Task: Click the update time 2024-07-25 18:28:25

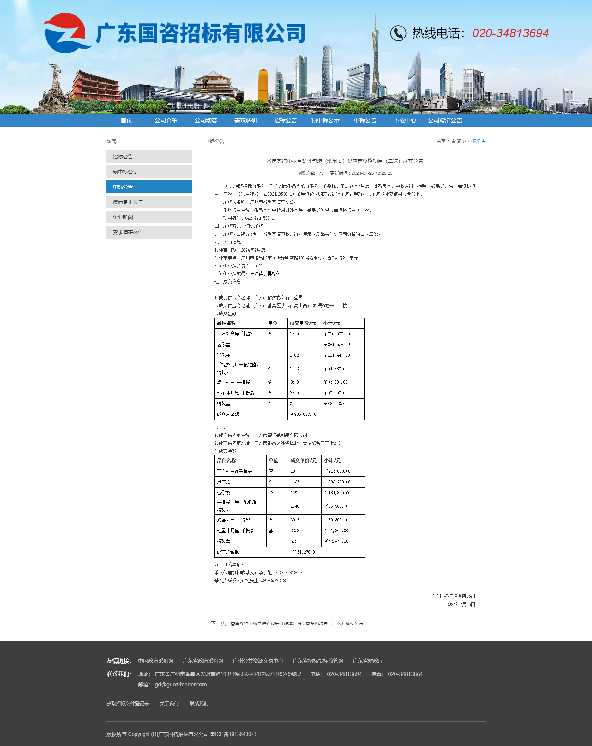Action: 372,173
